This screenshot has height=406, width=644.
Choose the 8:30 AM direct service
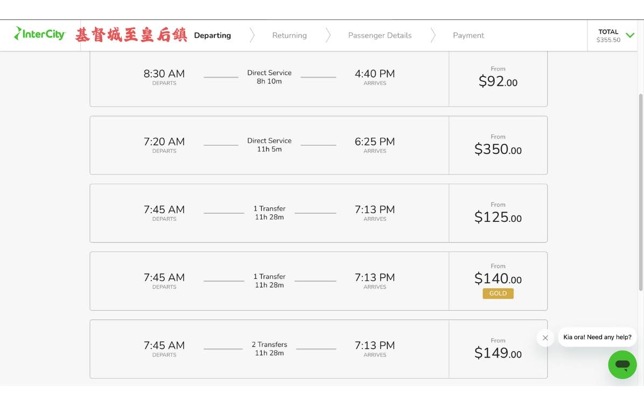[x=269, y=78]
